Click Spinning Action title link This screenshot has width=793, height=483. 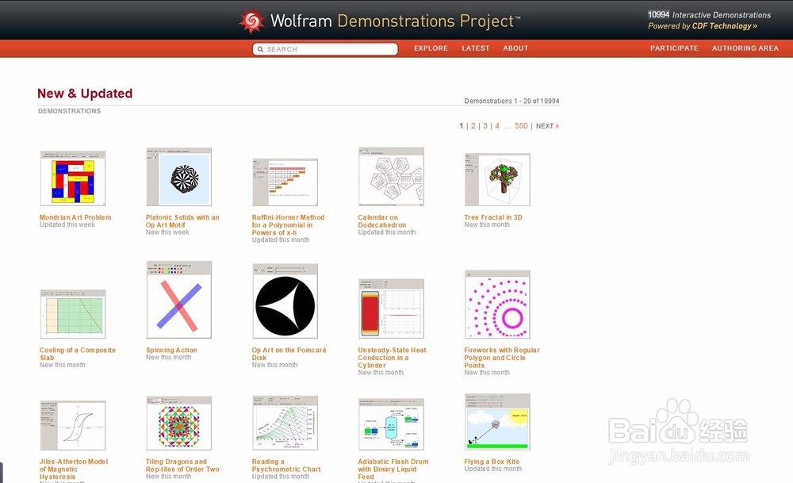171,350
